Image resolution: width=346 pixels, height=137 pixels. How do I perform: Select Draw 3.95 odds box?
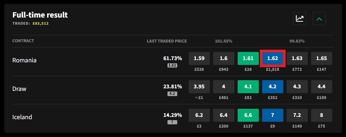click(199, 87)
